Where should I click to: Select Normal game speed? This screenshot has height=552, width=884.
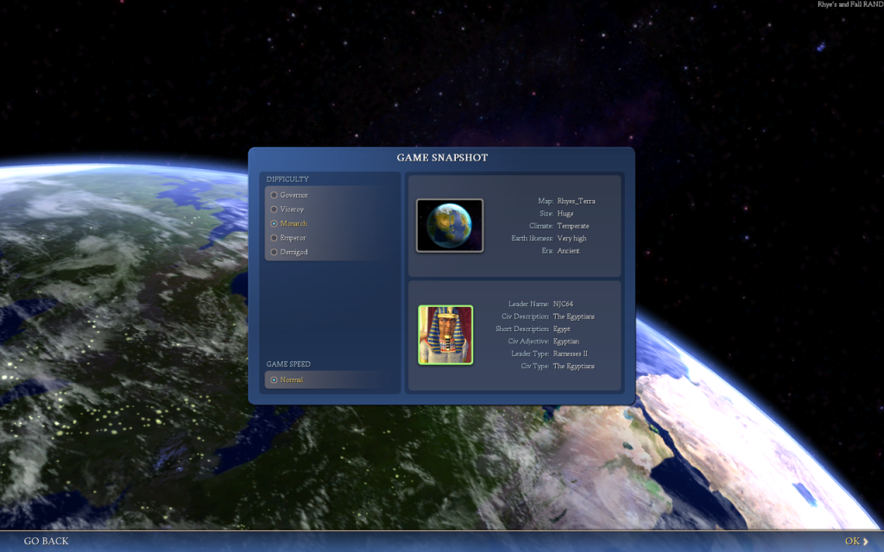click(287, 379)
